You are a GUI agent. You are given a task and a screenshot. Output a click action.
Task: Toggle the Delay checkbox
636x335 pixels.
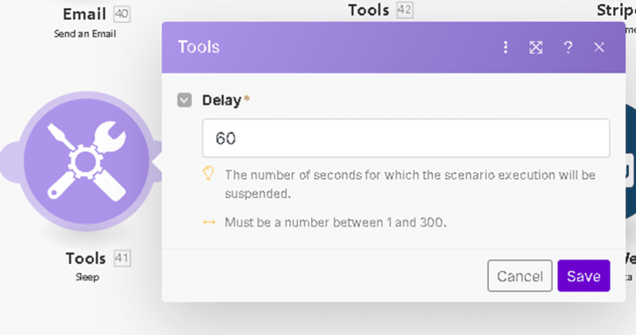click(x=184, y=100)
